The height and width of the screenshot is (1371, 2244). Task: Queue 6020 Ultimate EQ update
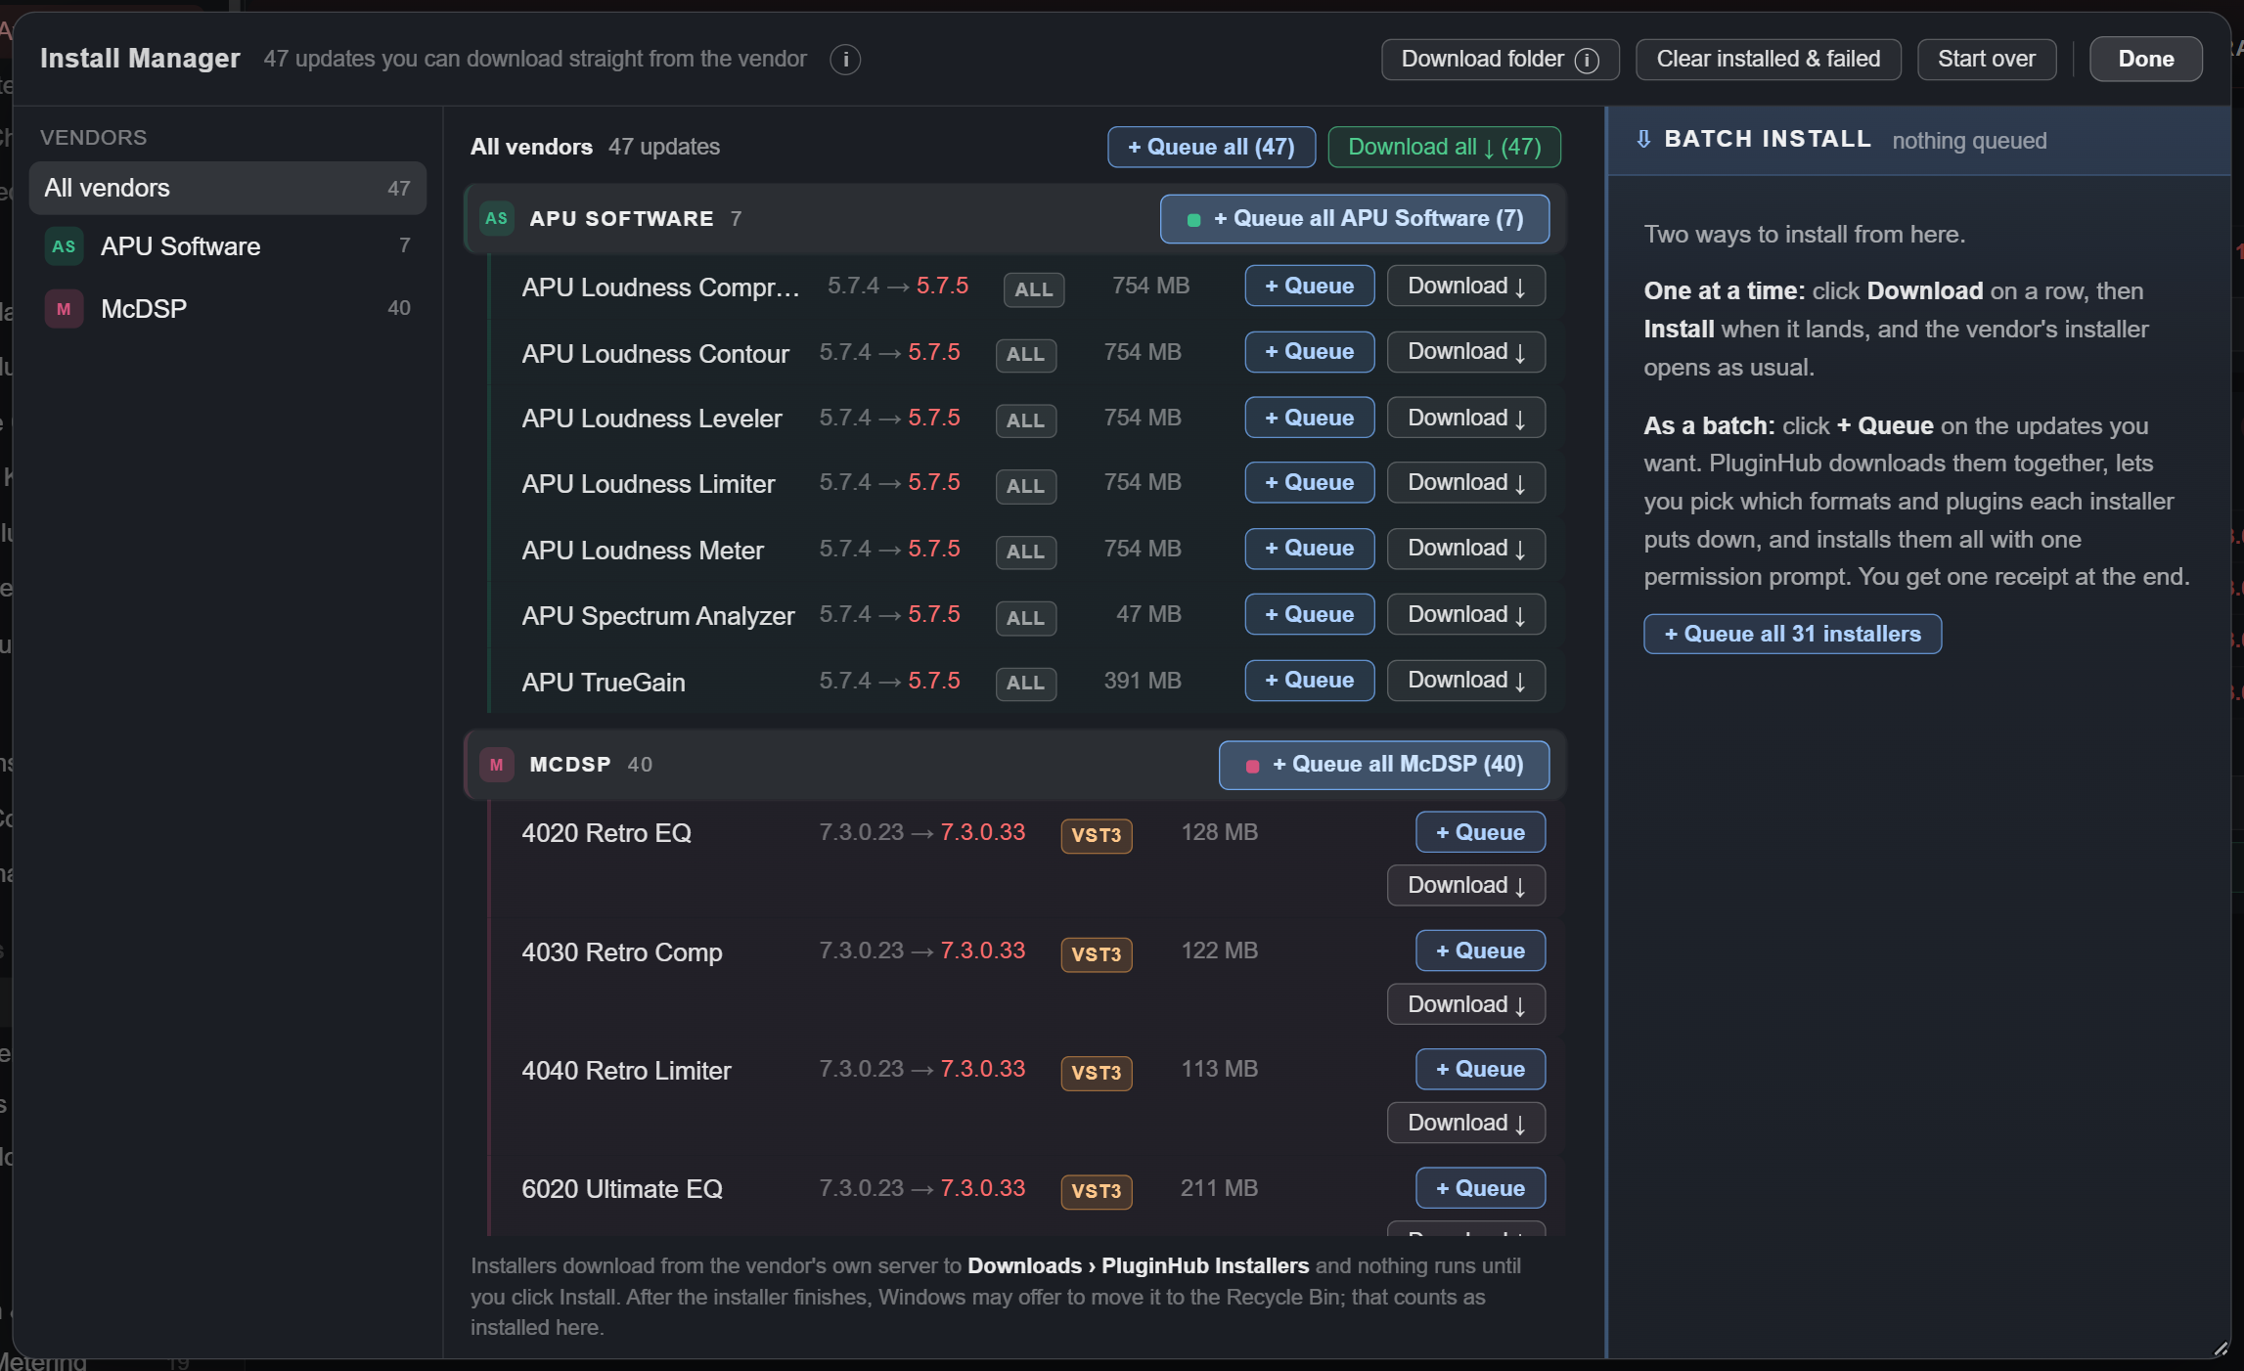click(x=1480, y=1188)
